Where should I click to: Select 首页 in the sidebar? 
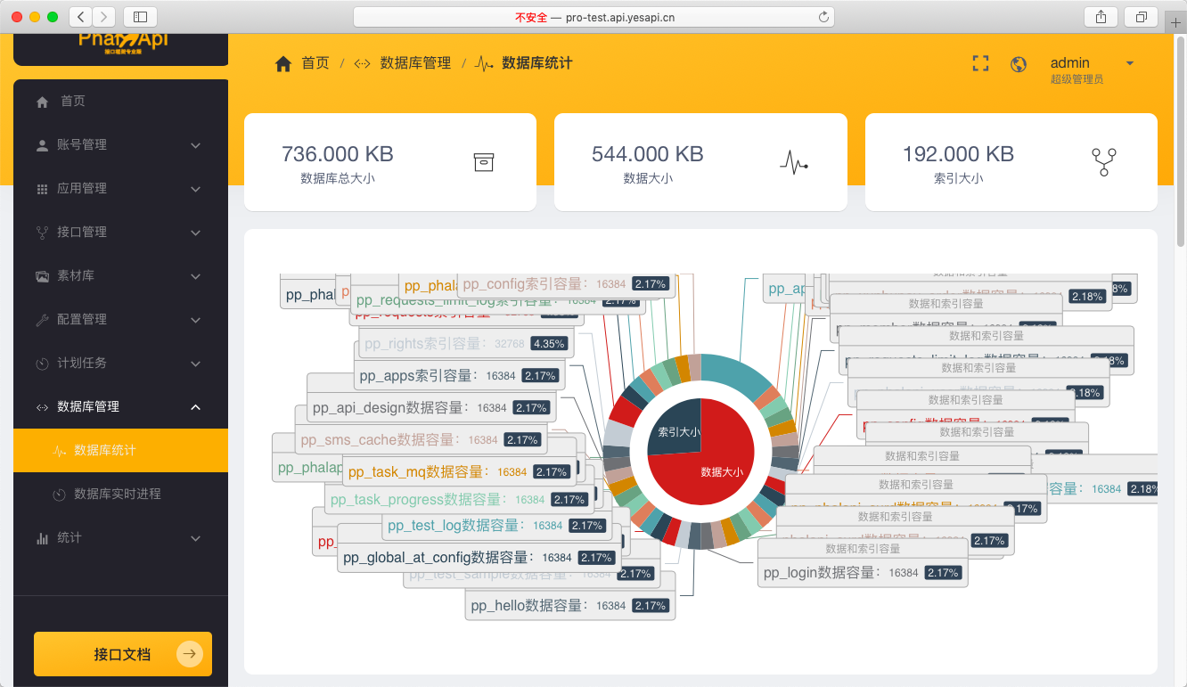click(73, 102)
